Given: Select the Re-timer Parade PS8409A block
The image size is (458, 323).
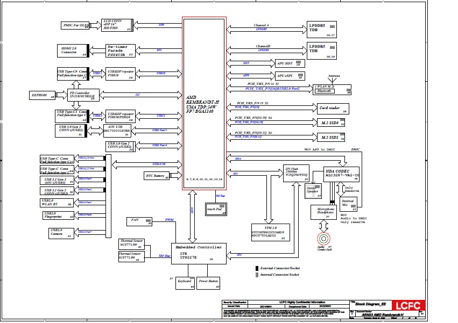Looking at the screenshot, I should 121,51.
